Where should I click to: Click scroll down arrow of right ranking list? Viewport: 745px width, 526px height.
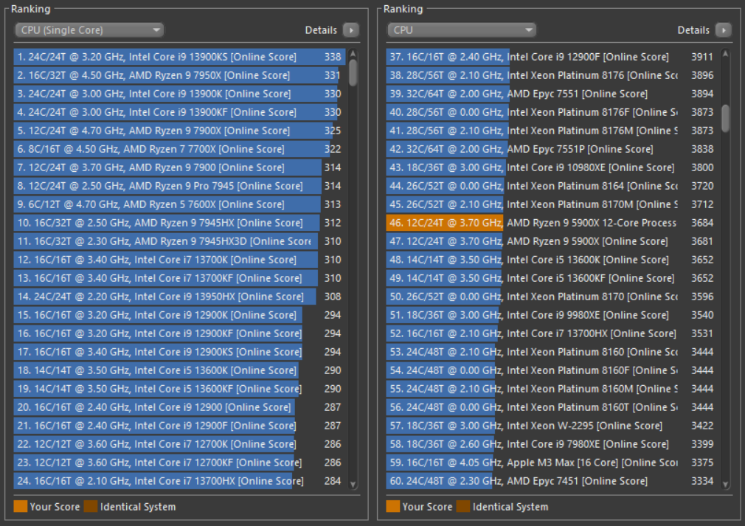725,484
